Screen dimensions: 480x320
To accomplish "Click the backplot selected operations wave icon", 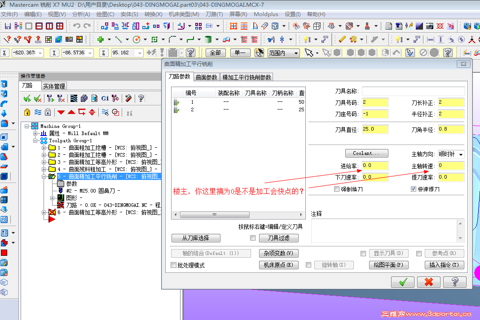I will [74, 98].
